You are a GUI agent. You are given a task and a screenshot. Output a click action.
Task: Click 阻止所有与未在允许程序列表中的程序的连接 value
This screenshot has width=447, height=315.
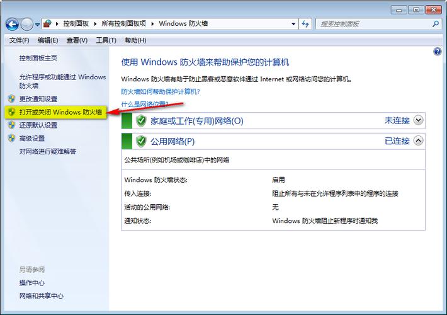pos(335,193)
